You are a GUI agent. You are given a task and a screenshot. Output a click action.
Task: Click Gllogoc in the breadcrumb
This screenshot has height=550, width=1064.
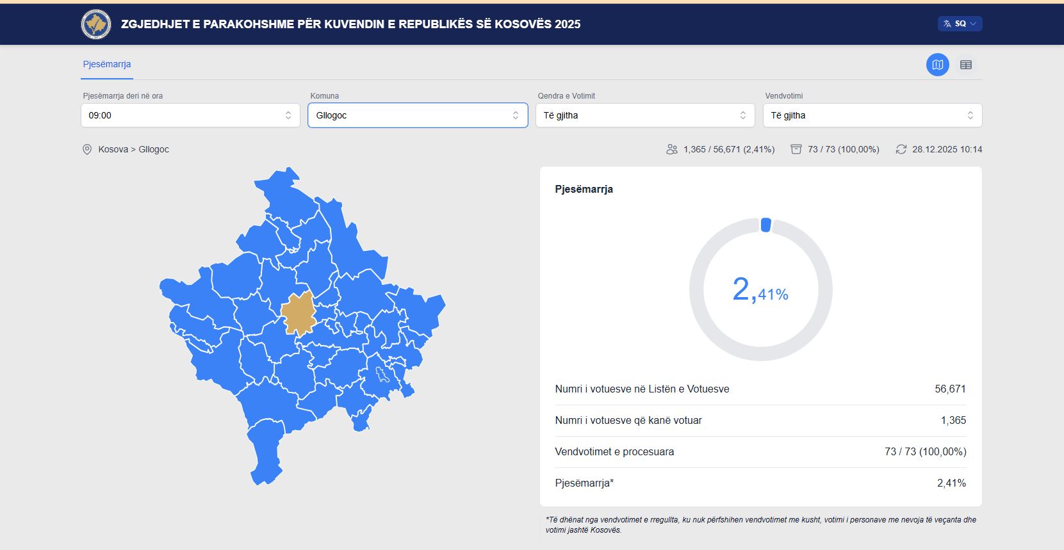click(x=154, y=149)
